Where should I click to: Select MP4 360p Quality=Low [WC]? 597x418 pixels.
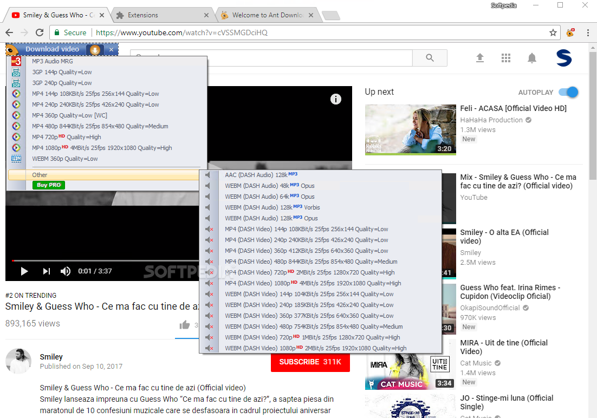tap(70, 115)
